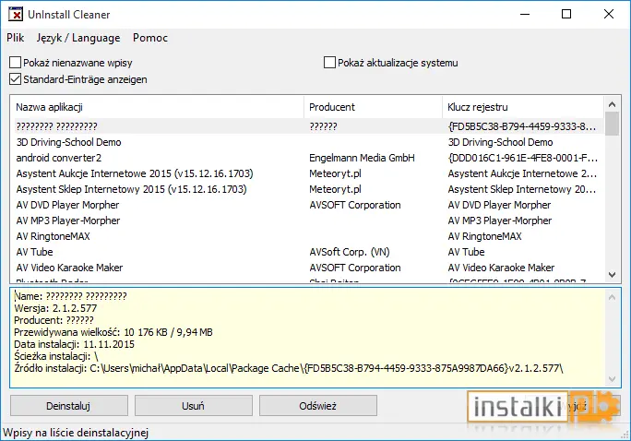This screenshot has height=441, width=631.
Task: Click the UnInstall Cleaner app icon in title bar
Action: (16, 15)
